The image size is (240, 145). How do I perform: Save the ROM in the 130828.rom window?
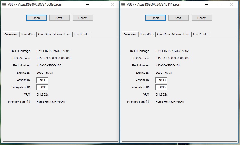point(59,18)
